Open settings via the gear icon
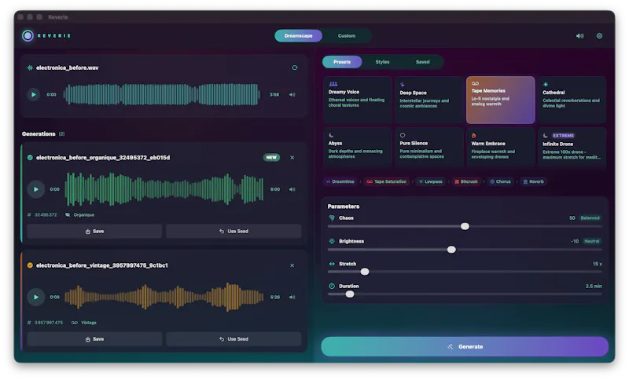The width and height of the screenshot is (629, 380). click(x=599, y=35)
